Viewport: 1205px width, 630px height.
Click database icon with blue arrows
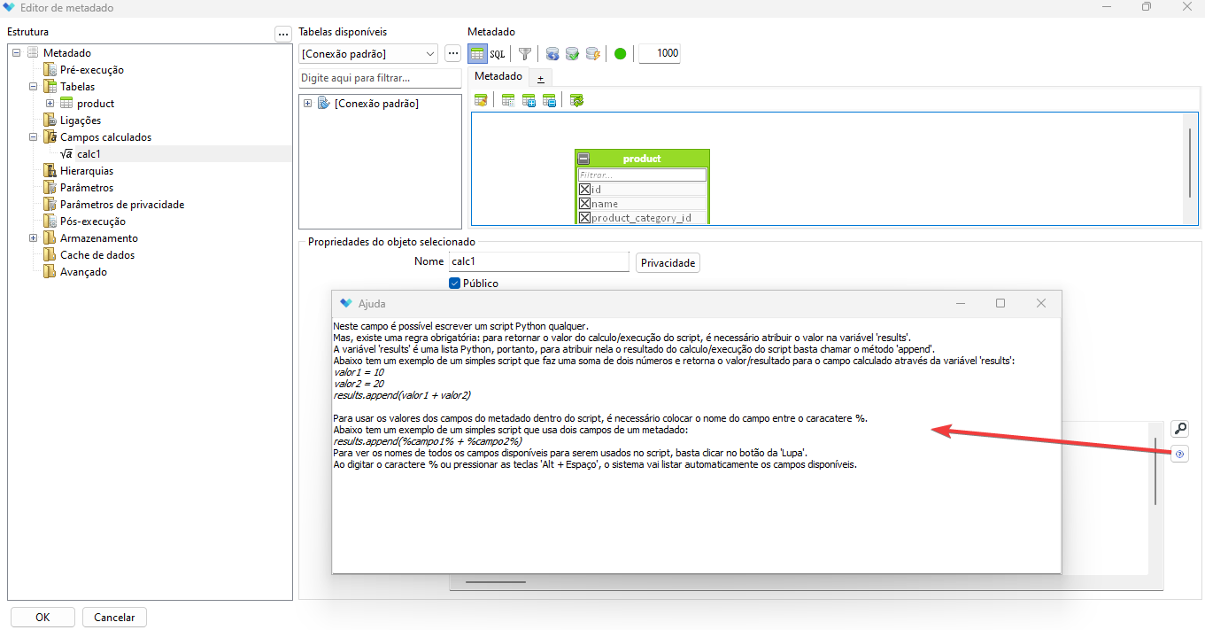click(x=552, y=53)
